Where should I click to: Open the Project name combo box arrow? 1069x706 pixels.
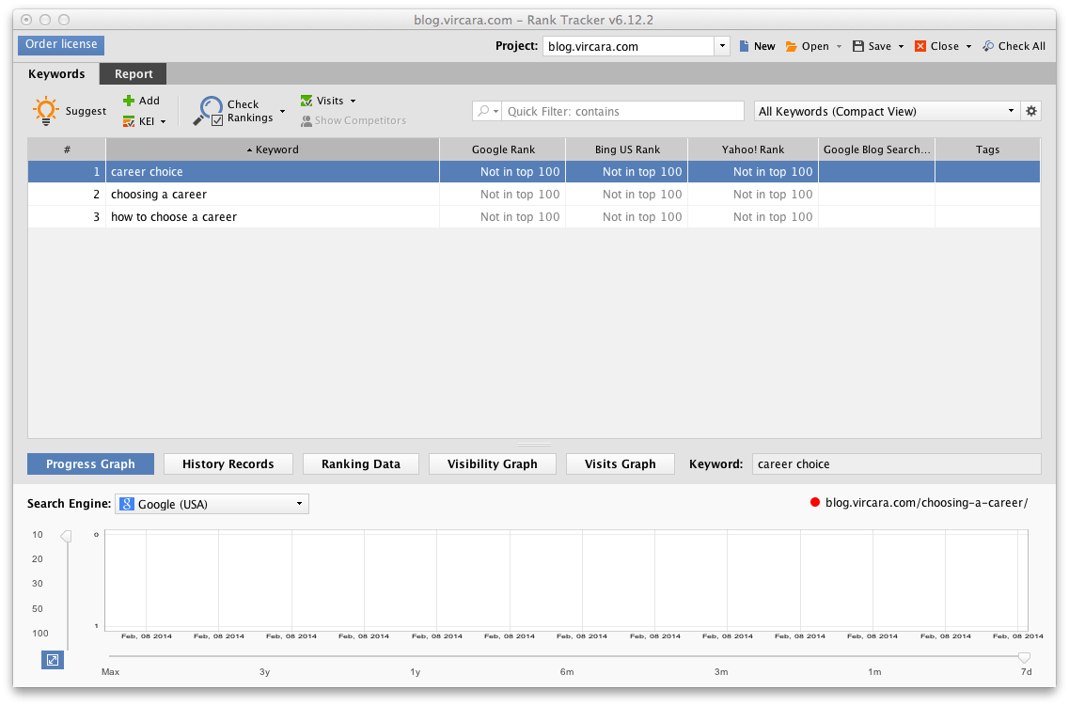722,46
